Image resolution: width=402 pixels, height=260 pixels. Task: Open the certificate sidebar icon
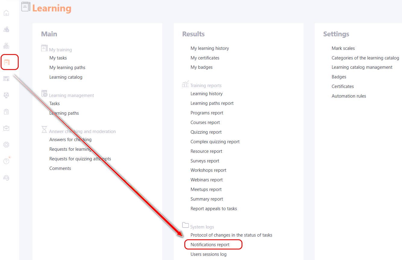6,79
